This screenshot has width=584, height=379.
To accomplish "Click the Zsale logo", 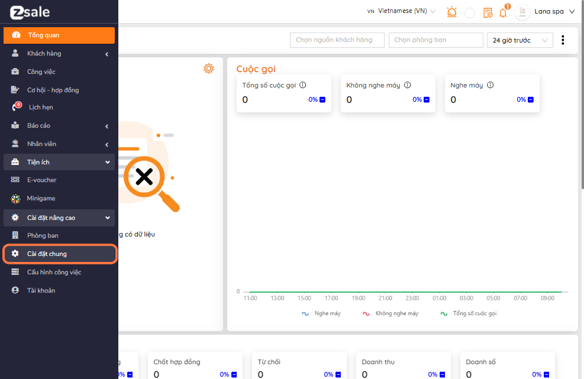I will click(30, 12).
